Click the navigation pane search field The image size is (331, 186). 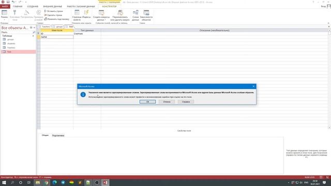(x=17, y=32)
